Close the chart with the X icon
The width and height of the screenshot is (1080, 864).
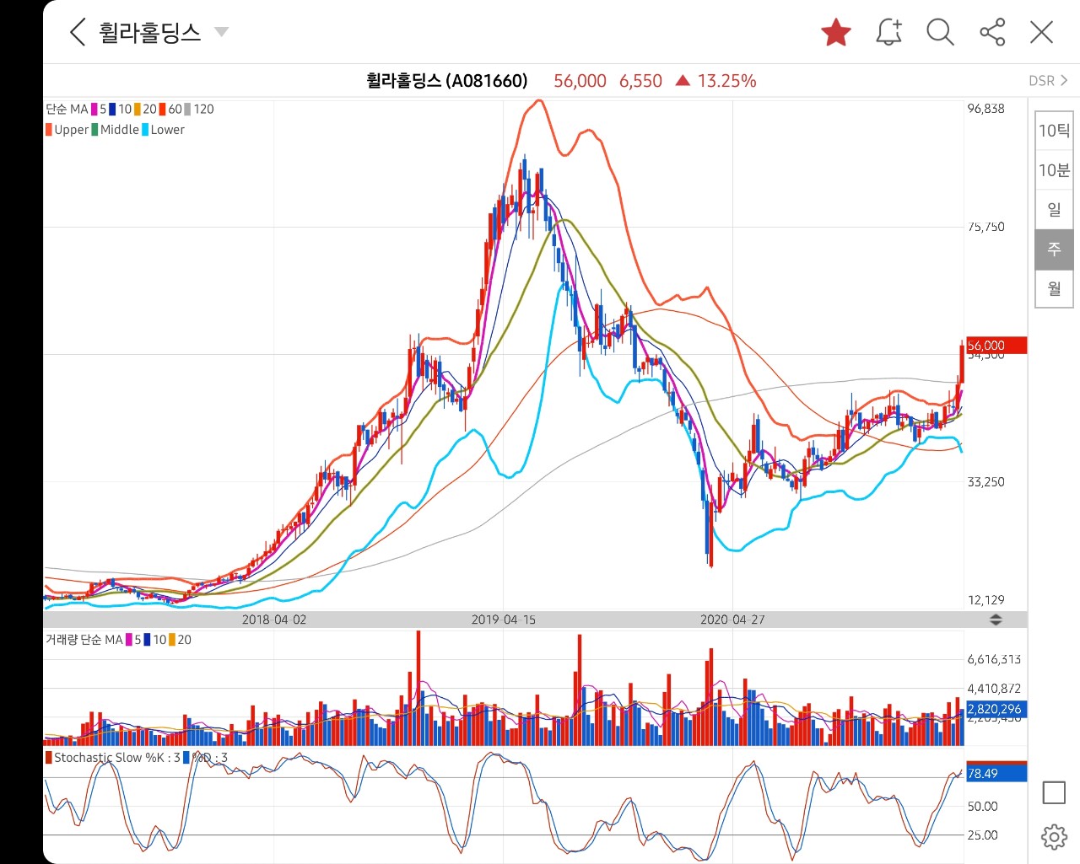(x=1042, y=32)
